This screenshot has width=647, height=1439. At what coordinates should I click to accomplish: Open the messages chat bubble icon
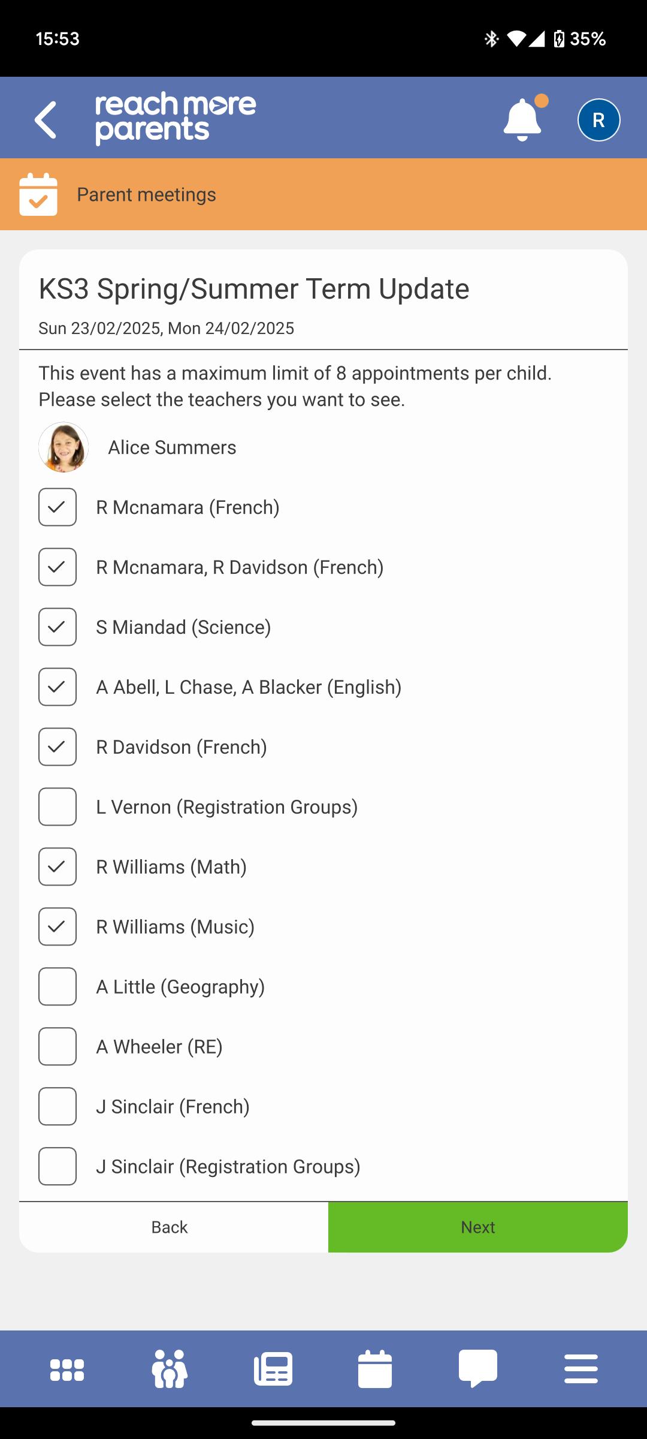point(478,1369)
